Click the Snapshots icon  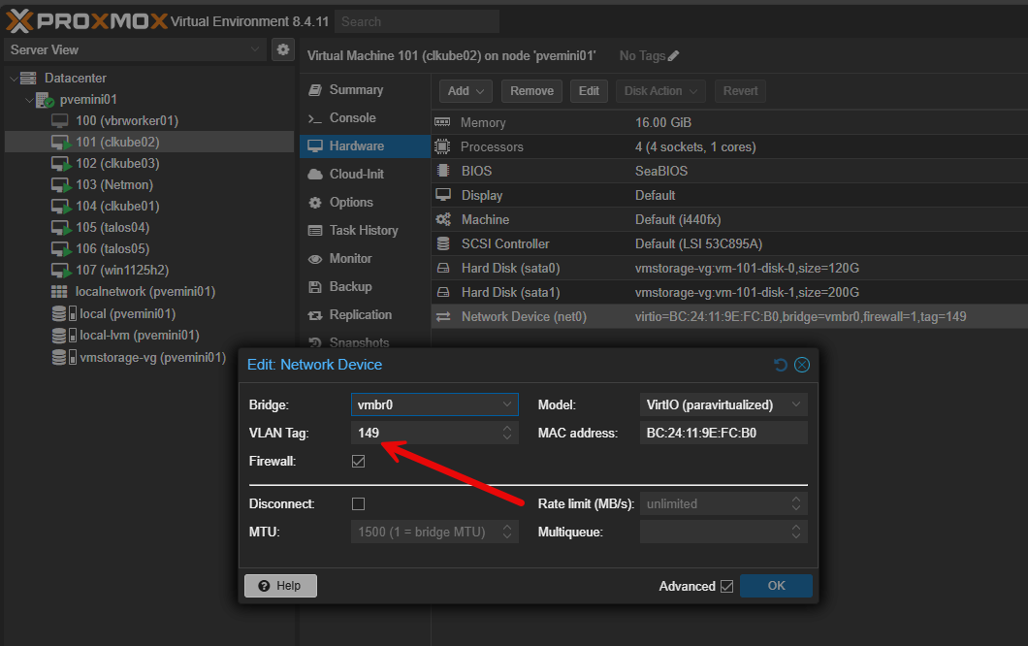[x=315, y=341]
